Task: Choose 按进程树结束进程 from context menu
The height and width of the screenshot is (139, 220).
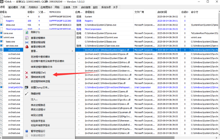Action: 40,81
